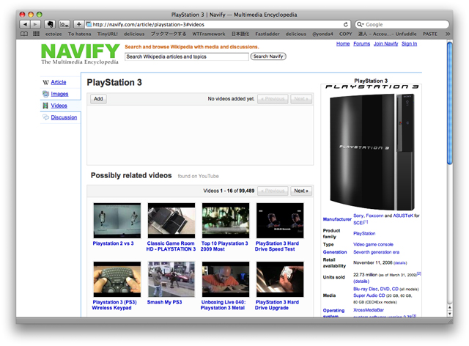Viewport: 469px width, 346px height.
Task: Click the Sign In link
Action: coord(409,44)
